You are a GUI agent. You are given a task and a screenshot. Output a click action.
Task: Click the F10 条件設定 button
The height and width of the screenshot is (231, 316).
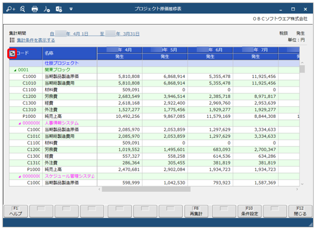pos(249,211)
